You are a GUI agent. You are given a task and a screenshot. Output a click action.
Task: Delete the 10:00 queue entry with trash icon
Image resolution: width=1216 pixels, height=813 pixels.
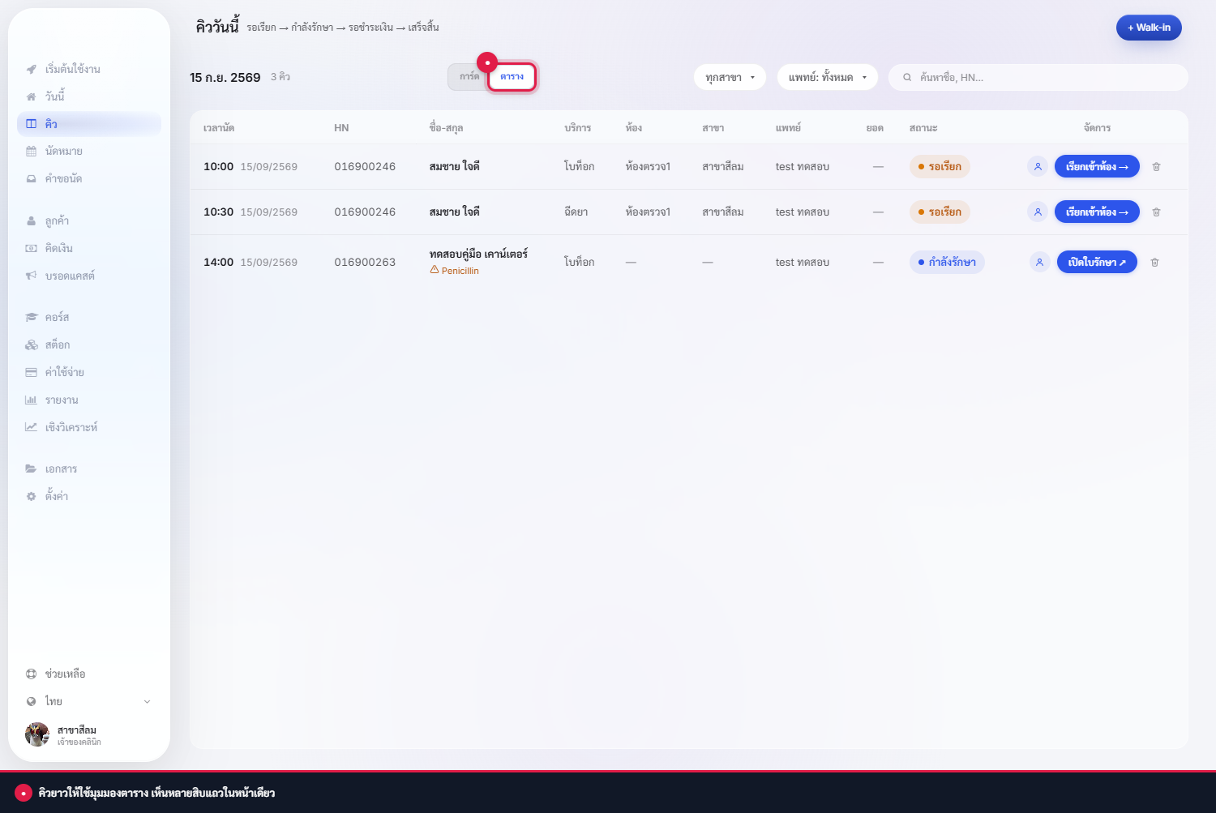[1156, 167]
